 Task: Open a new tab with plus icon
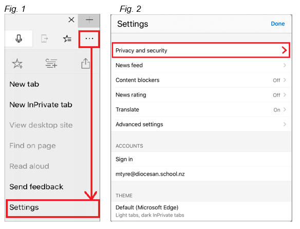[x=89, y=20]
